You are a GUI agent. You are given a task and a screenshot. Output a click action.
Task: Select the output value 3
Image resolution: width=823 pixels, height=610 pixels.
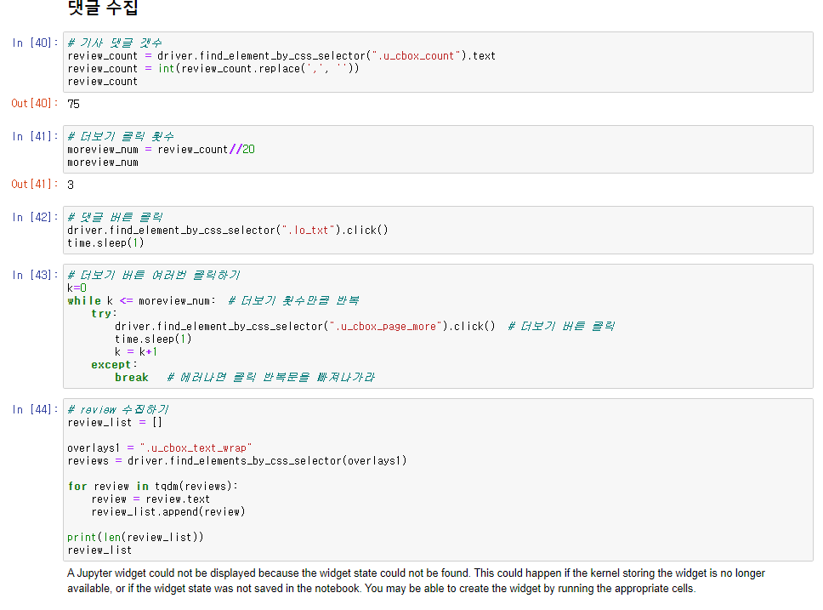tap(71, 185)
